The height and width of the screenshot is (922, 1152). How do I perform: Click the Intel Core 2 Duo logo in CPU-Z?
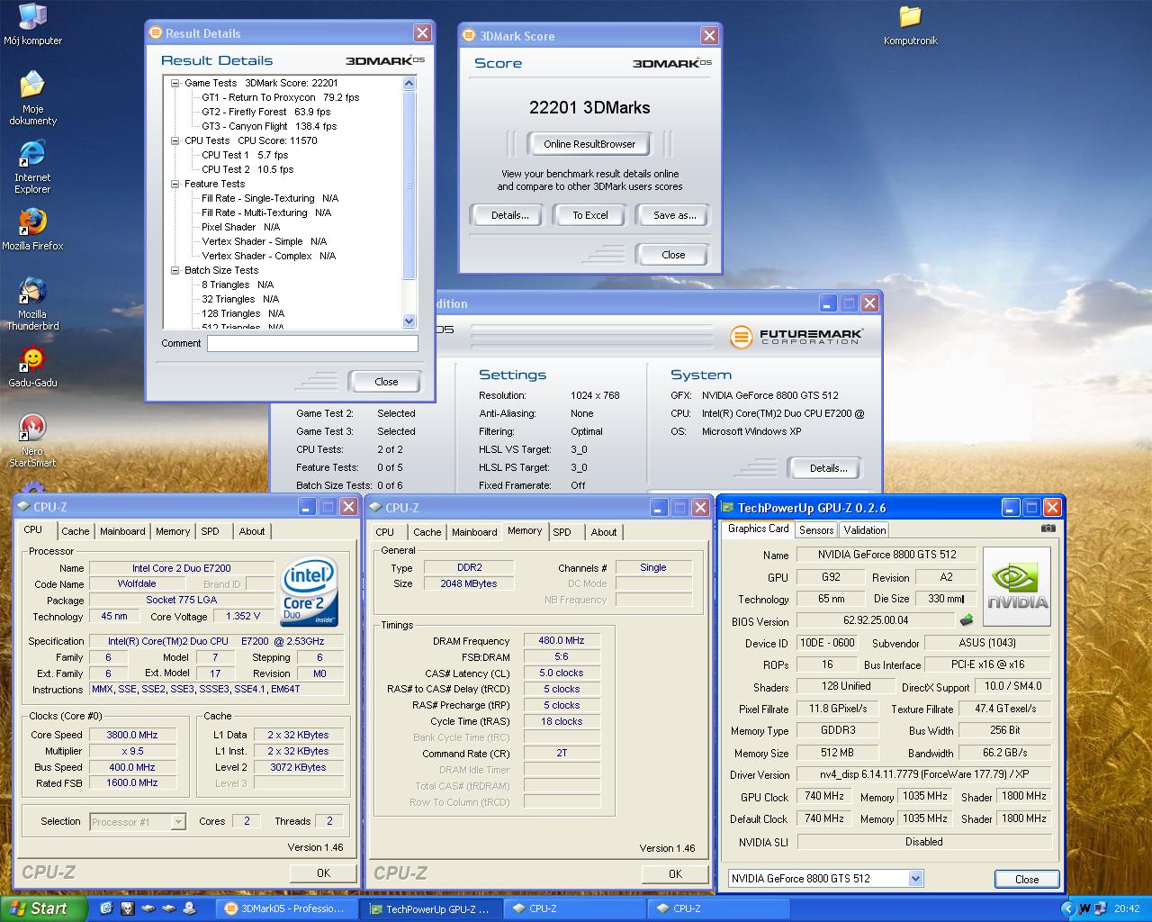coord(309,592)
